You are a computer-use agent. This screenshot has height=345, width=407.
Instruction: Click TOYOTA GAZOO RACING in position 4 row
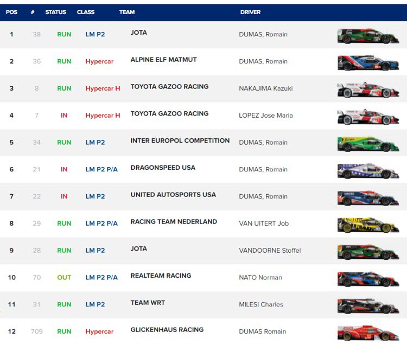pos(169,113)
